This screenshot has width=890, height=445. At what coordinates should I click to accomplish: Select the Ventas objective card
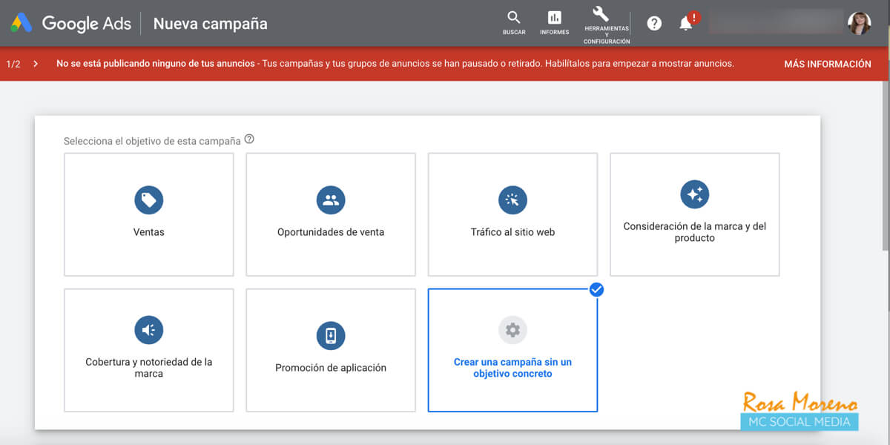coord(148,215)
